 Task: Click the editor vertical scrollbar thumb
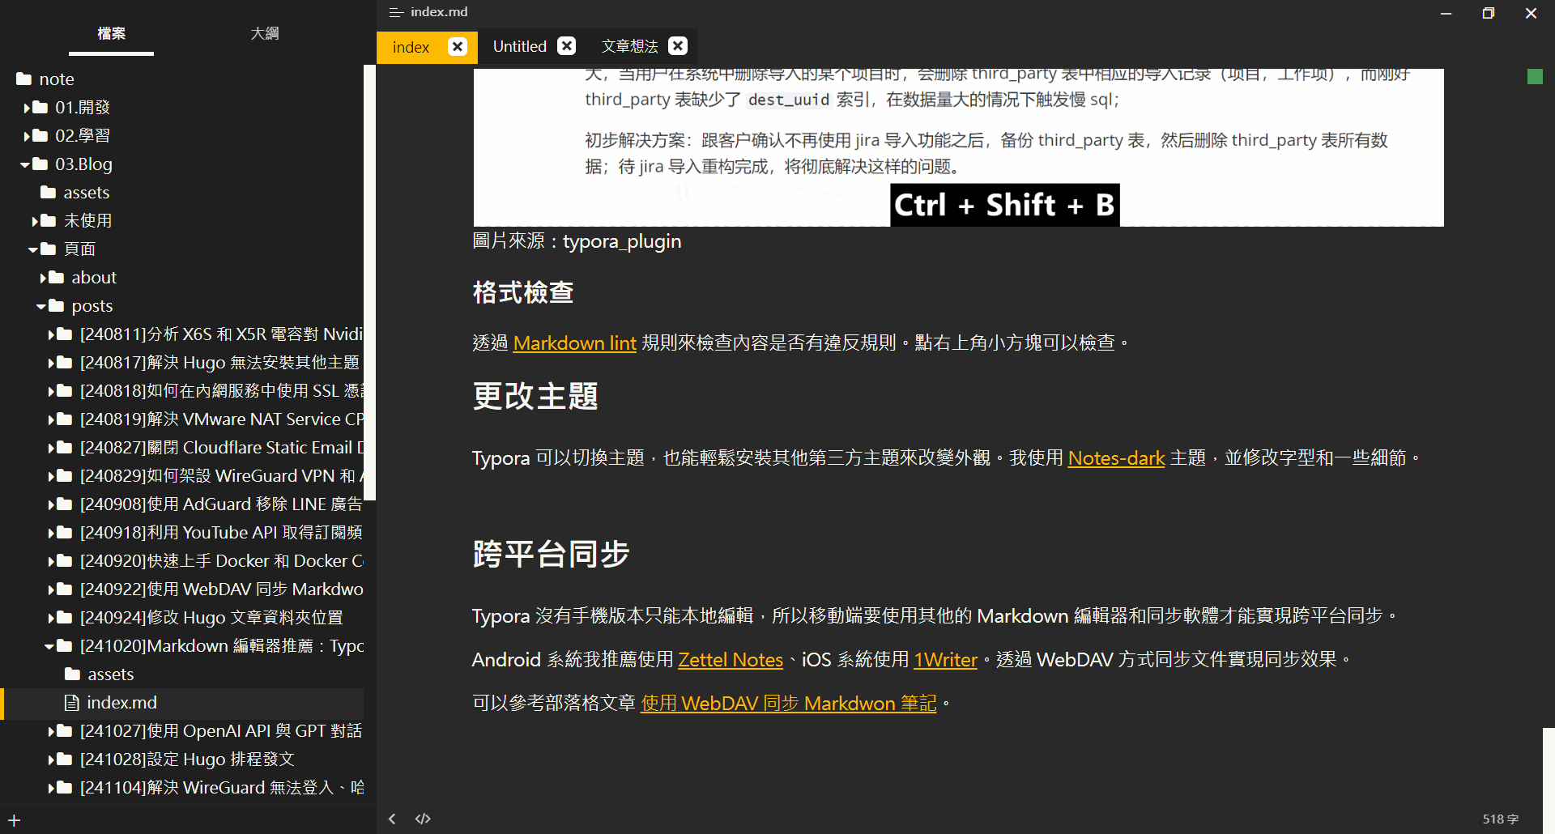1549,780
